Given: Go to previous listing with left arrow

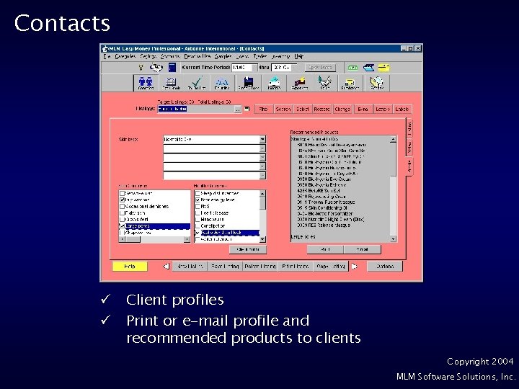Looking at the screenshot, I should (x=167, y=266).
